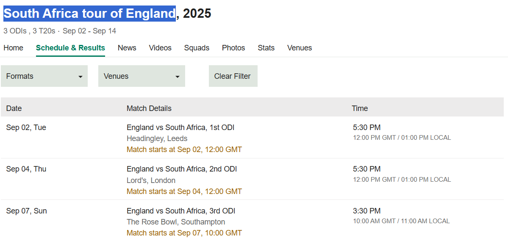Click the highlighted South Africa tour title

(89, 14)
